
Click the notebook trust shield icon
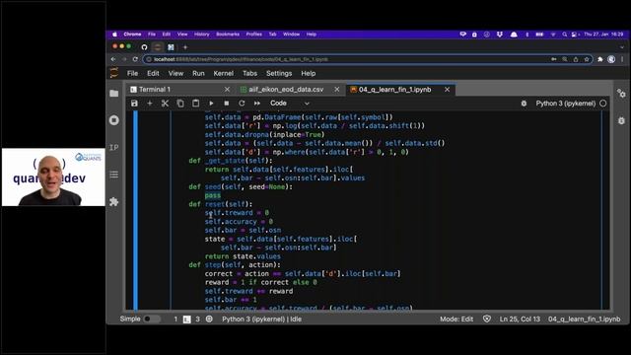point(486,319)
